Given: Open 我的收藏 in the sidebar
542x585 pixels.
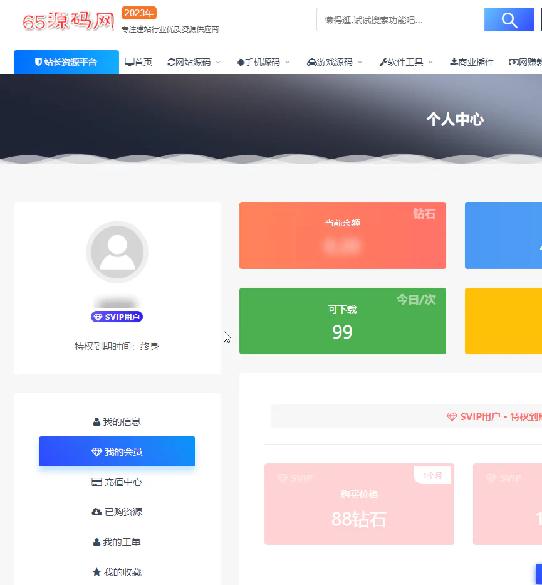Looking at the screenshot, I should (117, 572).
